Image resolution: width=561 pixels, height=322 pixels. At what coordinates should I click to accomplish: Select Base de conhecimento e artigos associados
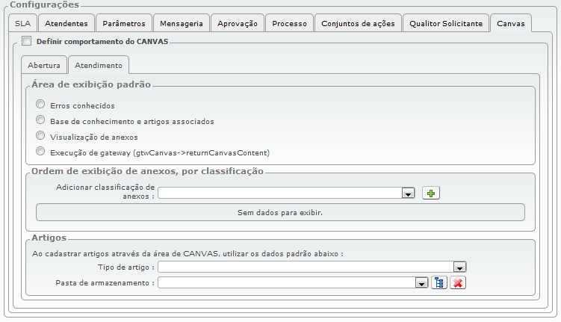[x=41, y=120]
